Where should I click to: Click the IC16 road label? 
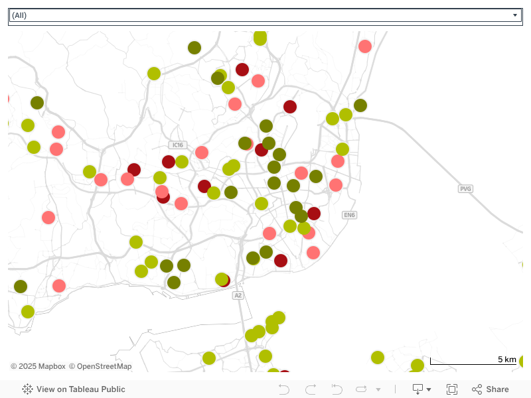178,145
